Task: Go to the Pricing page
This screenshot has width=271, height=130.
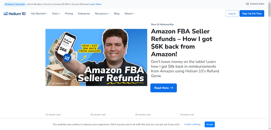Action: (x=69, y=14)
